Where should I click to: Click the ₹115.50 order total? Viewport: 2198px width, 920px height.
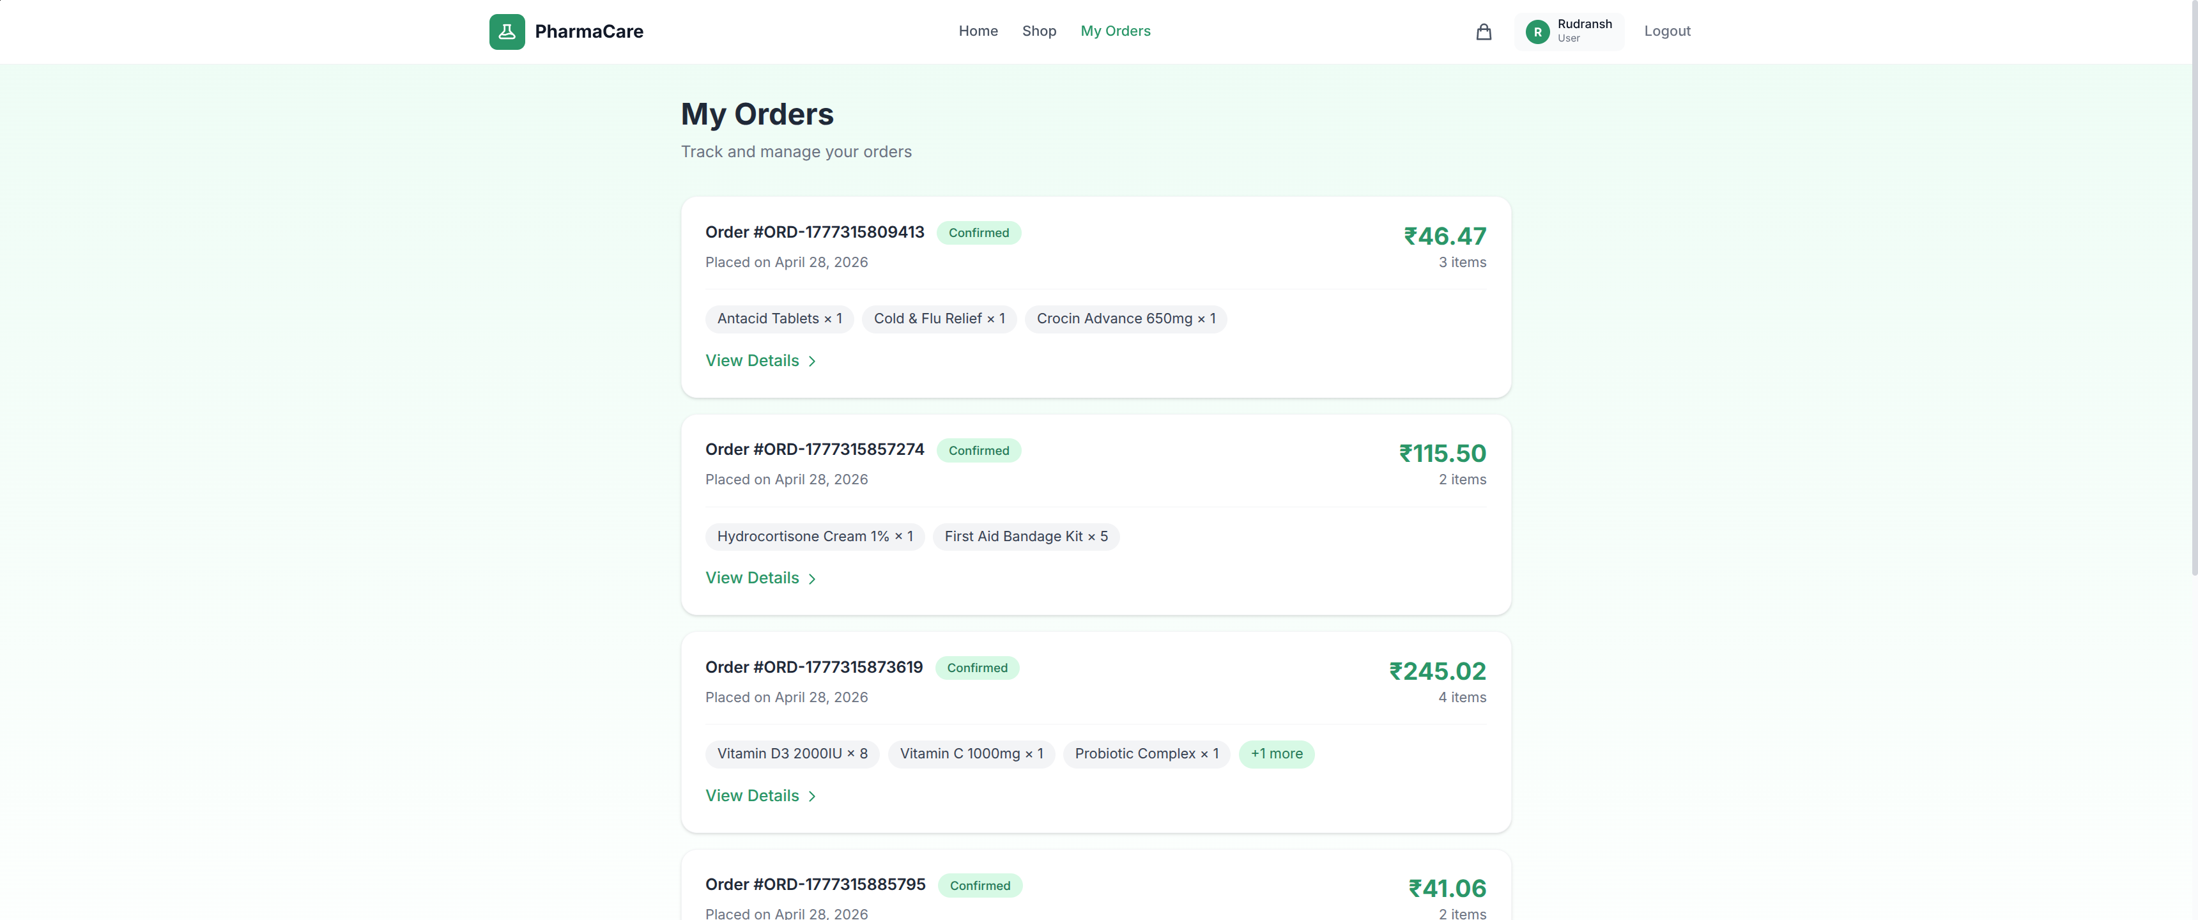pyautogui.click(x=1442, y=454)
